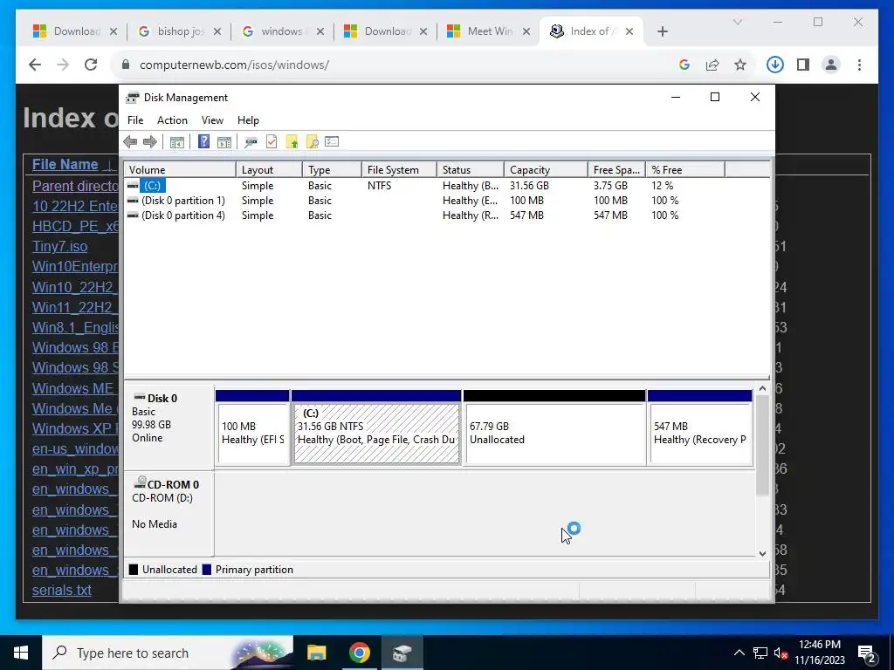Viewport: 894px width, 670px height.
Task: Click the CD-ROM 0 label panel
Action: [168, 513]
